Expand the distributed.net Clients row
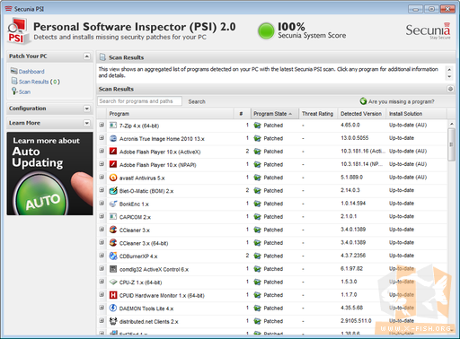The image size is (460, 339). click(102, 321)
